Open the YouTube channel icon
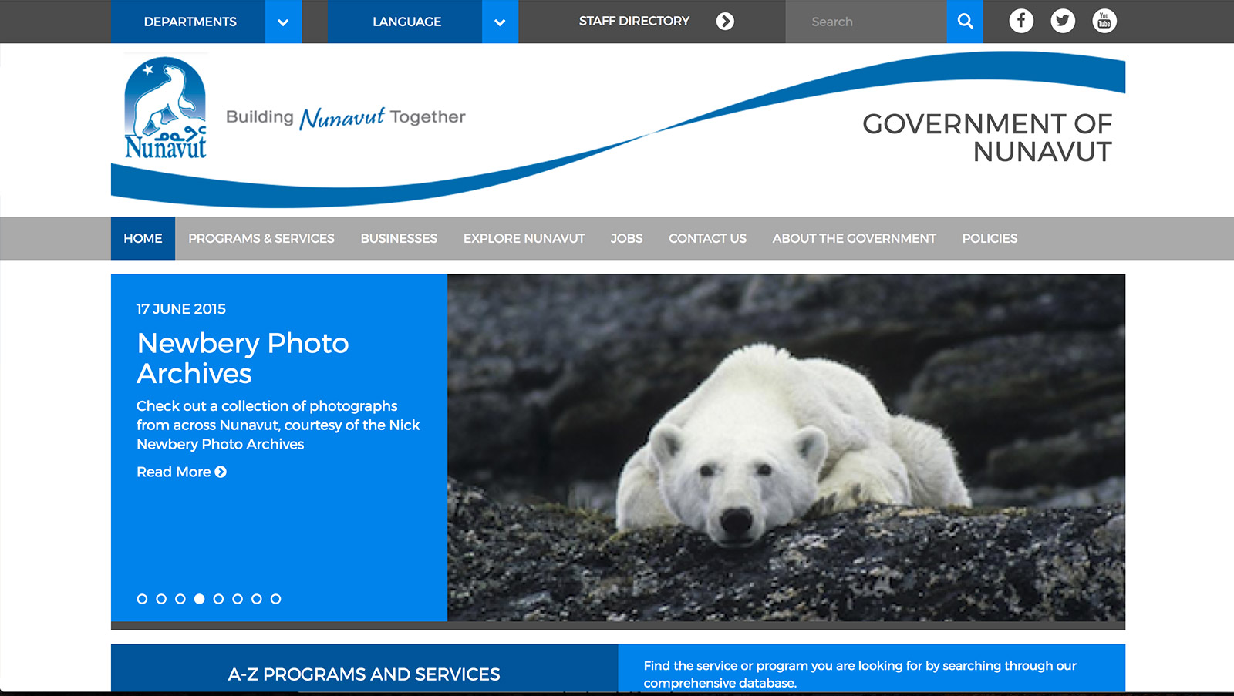The height and width of the screenshot is (696, 1234). [x=1104, y=21]
